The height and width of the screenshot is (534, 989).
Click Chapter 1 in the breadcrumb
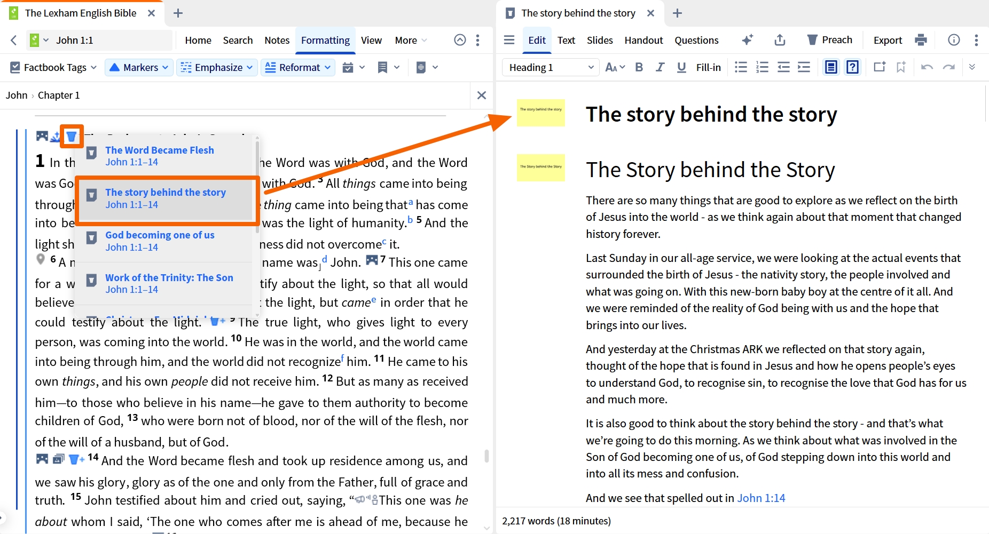(x=59, y=95)
